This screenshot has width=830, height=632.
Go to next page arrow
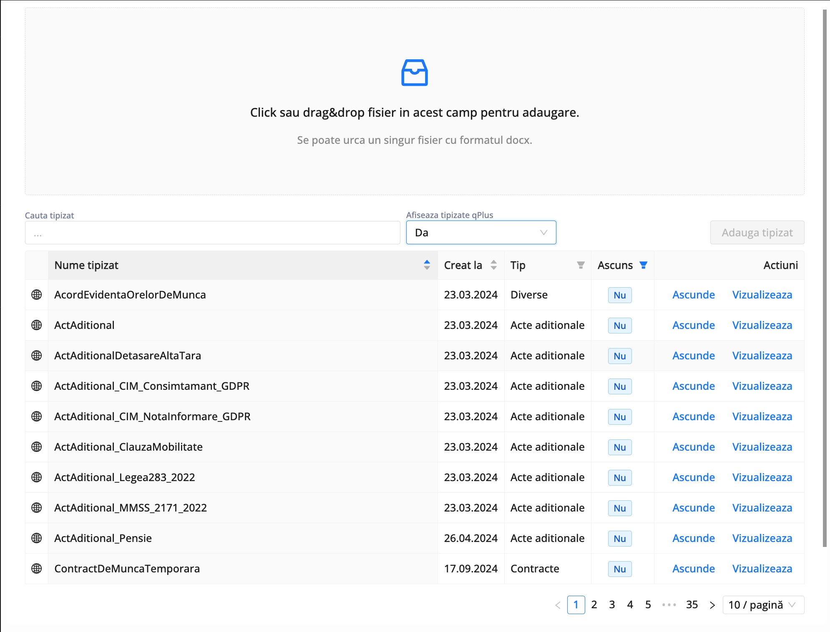point(712,605)
